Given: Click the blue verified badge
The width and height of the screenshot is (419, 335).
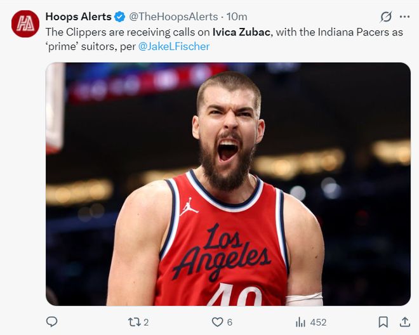Looking at the screenshot, I should pyautogui.click(x=119, y=16).
